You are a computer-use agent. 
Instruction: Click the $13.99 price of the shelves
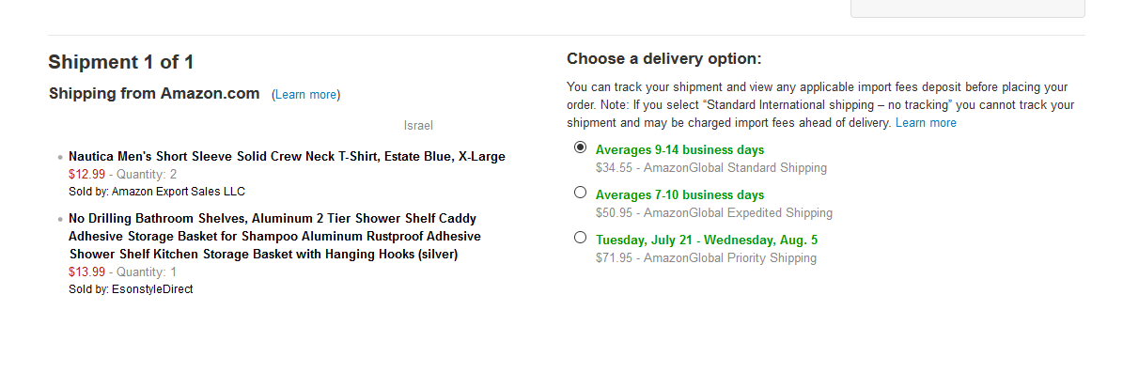(x=86, y=272)
